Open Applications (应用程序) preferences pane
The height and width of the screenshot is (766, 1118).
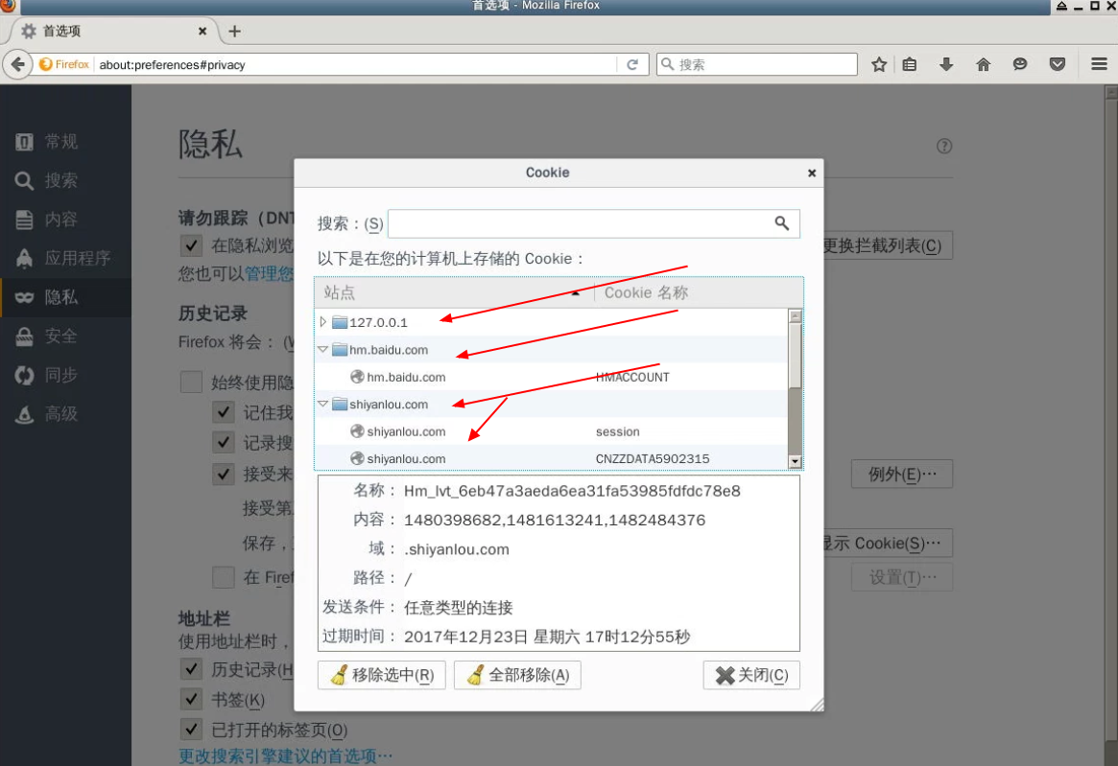coord(65,258)
